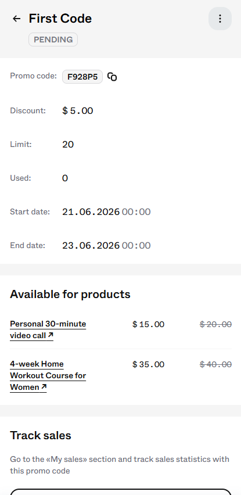Click the button below Track sales description
The image size is (241, 495).
coord(121,492)
